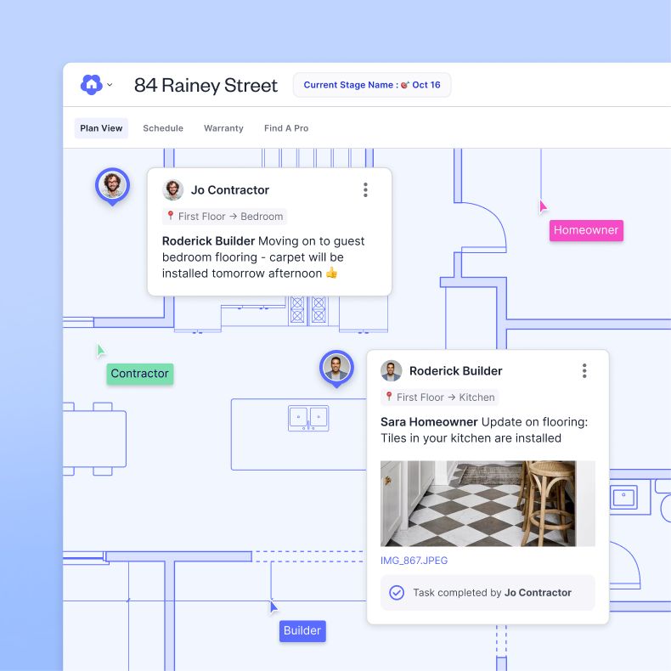
Task: Click the Jo Contractor name in first card
Action: pos(230,190)
